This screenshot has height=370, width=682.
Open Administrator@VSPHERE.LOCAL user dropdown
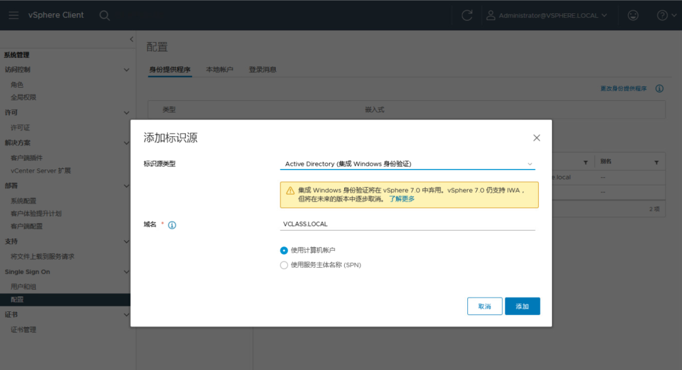click(x=553, y=16)
